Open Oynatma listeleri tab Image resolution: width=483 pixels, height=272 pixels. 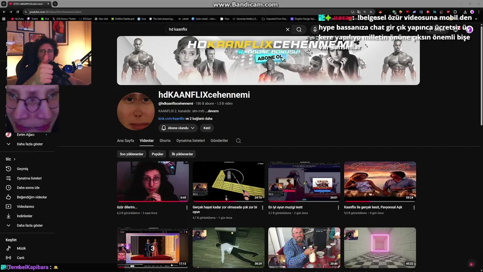coord(191,141)
